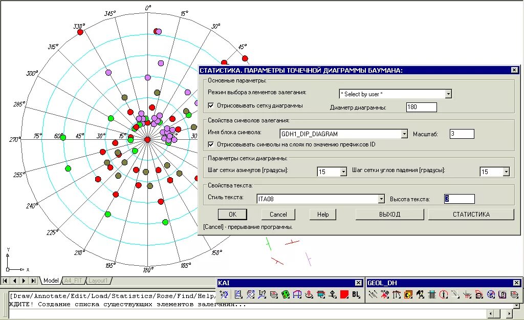Image resolution: width=524 pixels, height=320 pixels.
Task: Open the ITA08 text style dropdown
Action: click(381, 199)
